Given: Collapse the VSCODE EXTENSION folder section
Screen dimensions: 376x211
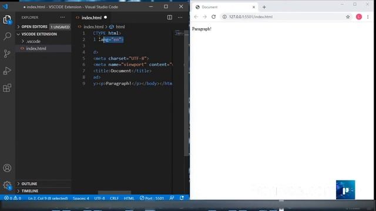Looking at the screenshot, I should (18, 34).
